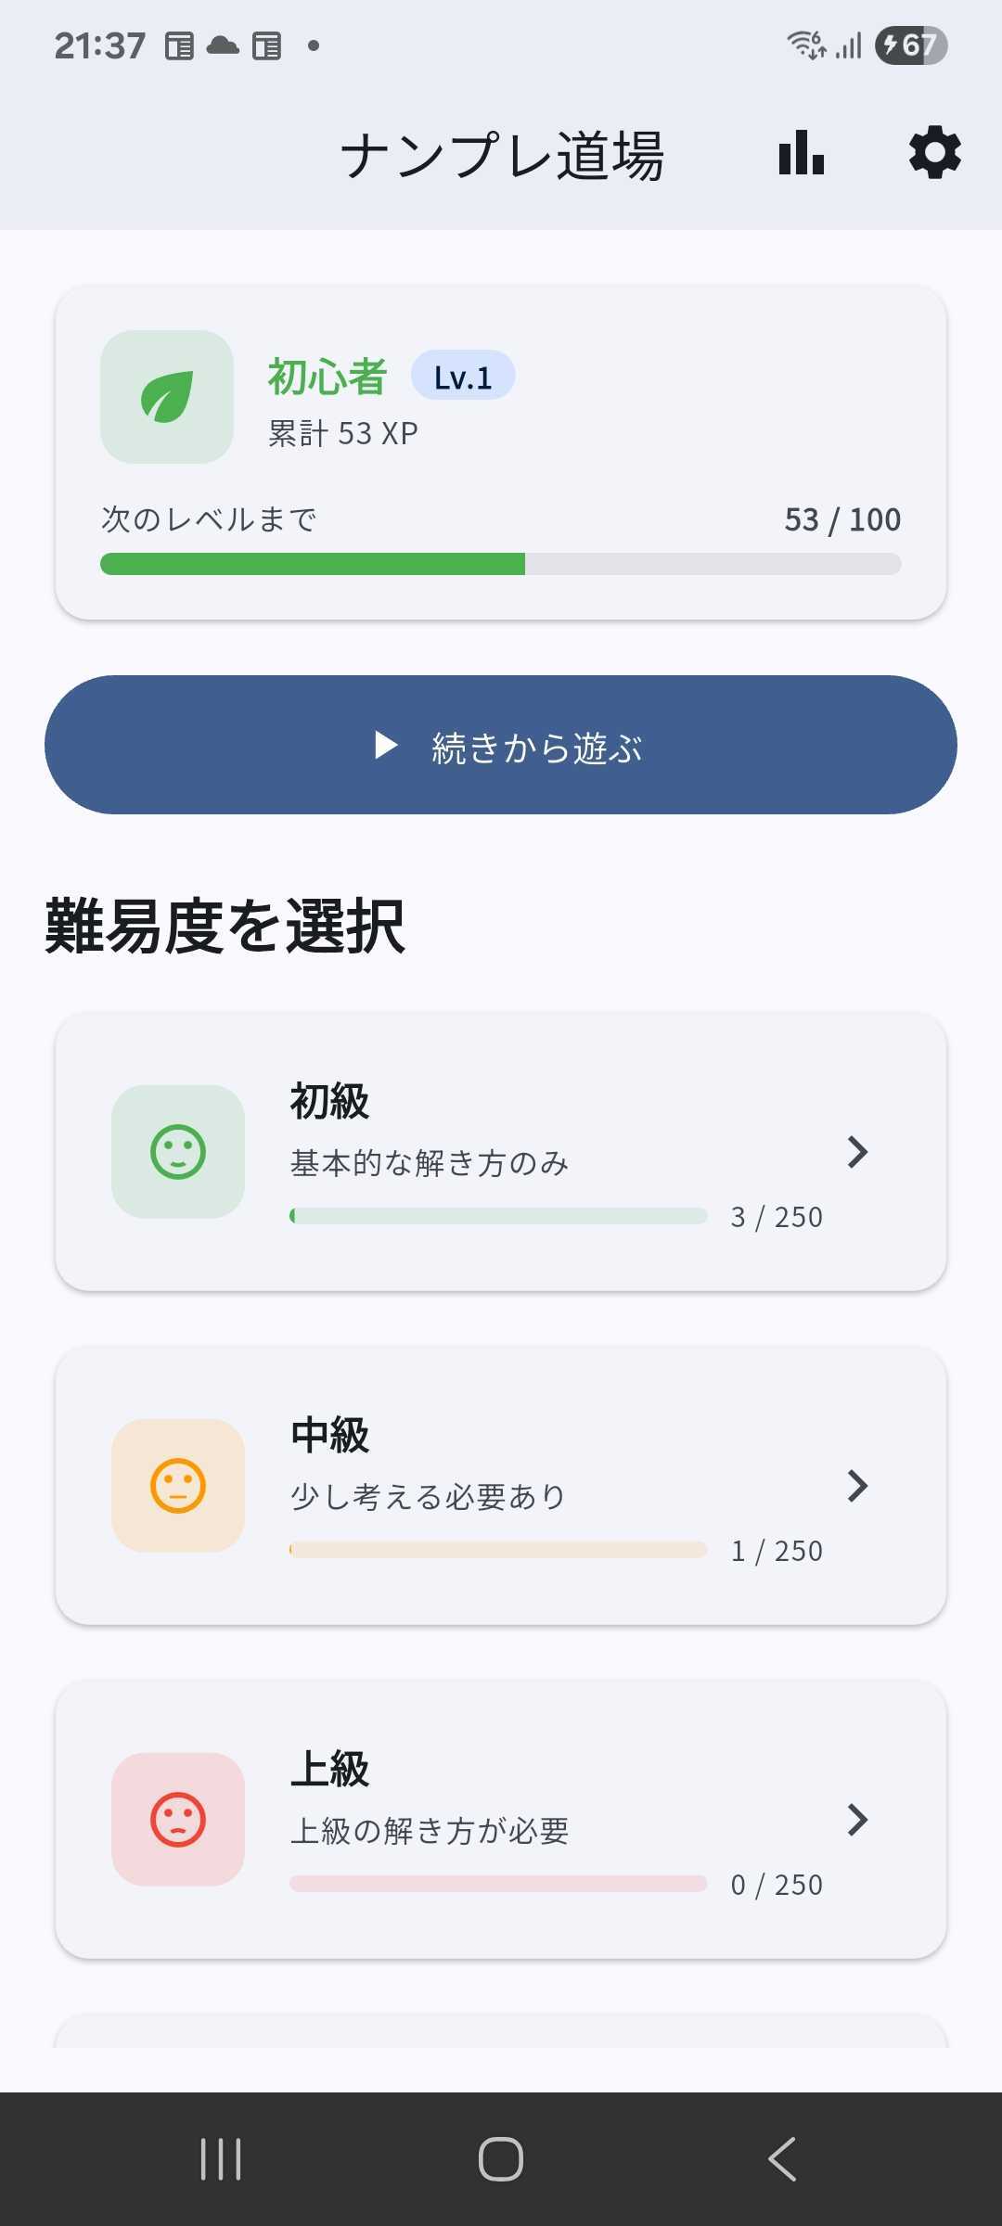1002x2226 pixels.
Task: Tap the orange neutral face 中級 icon
Action: coord(178,1486)
